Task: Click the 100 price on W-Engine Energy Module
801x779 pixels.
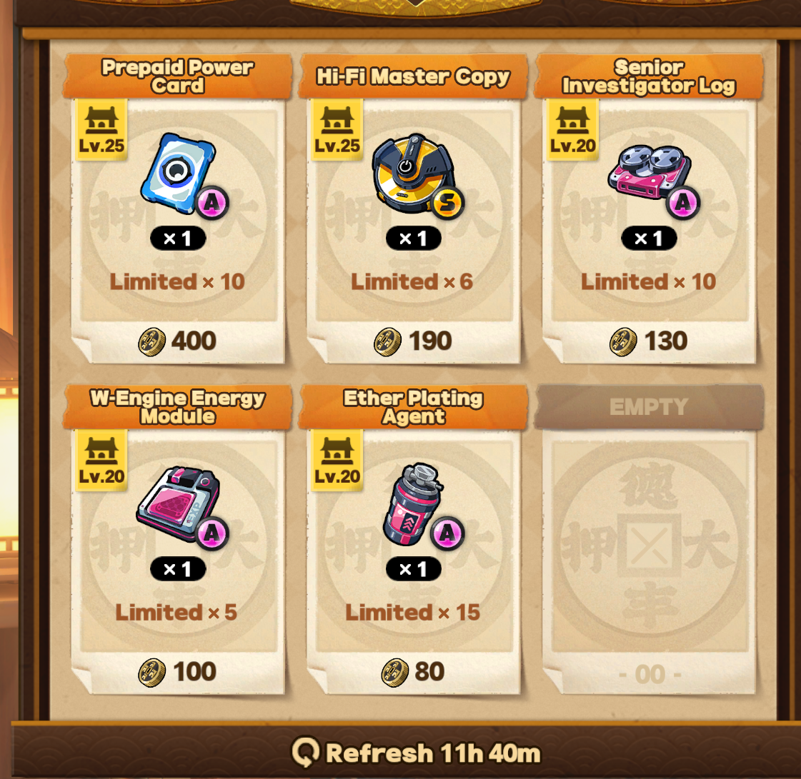Action: coord(194,672)
